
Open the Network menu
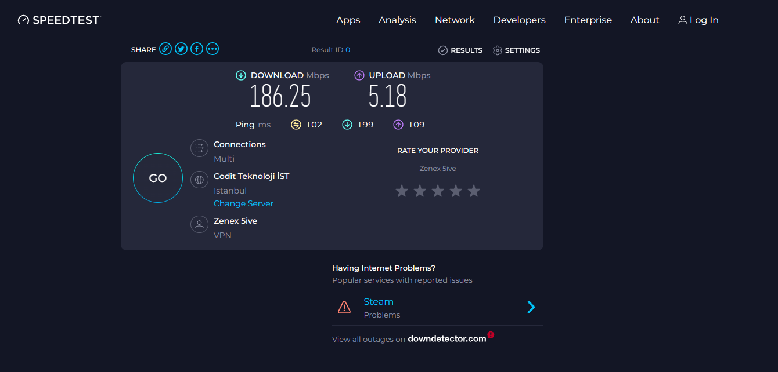point(455,20)
